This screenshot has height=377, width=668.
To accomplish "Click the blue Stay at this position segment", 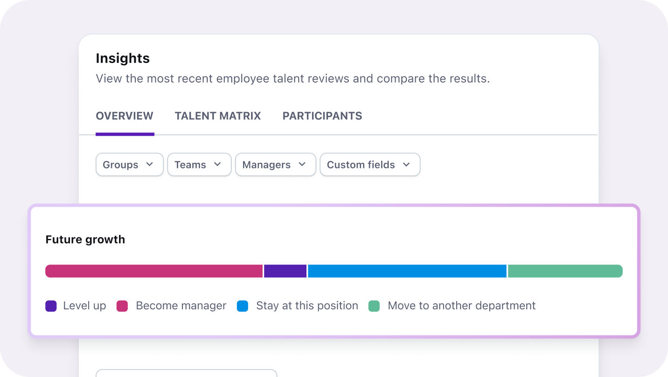I will (407, 271).
